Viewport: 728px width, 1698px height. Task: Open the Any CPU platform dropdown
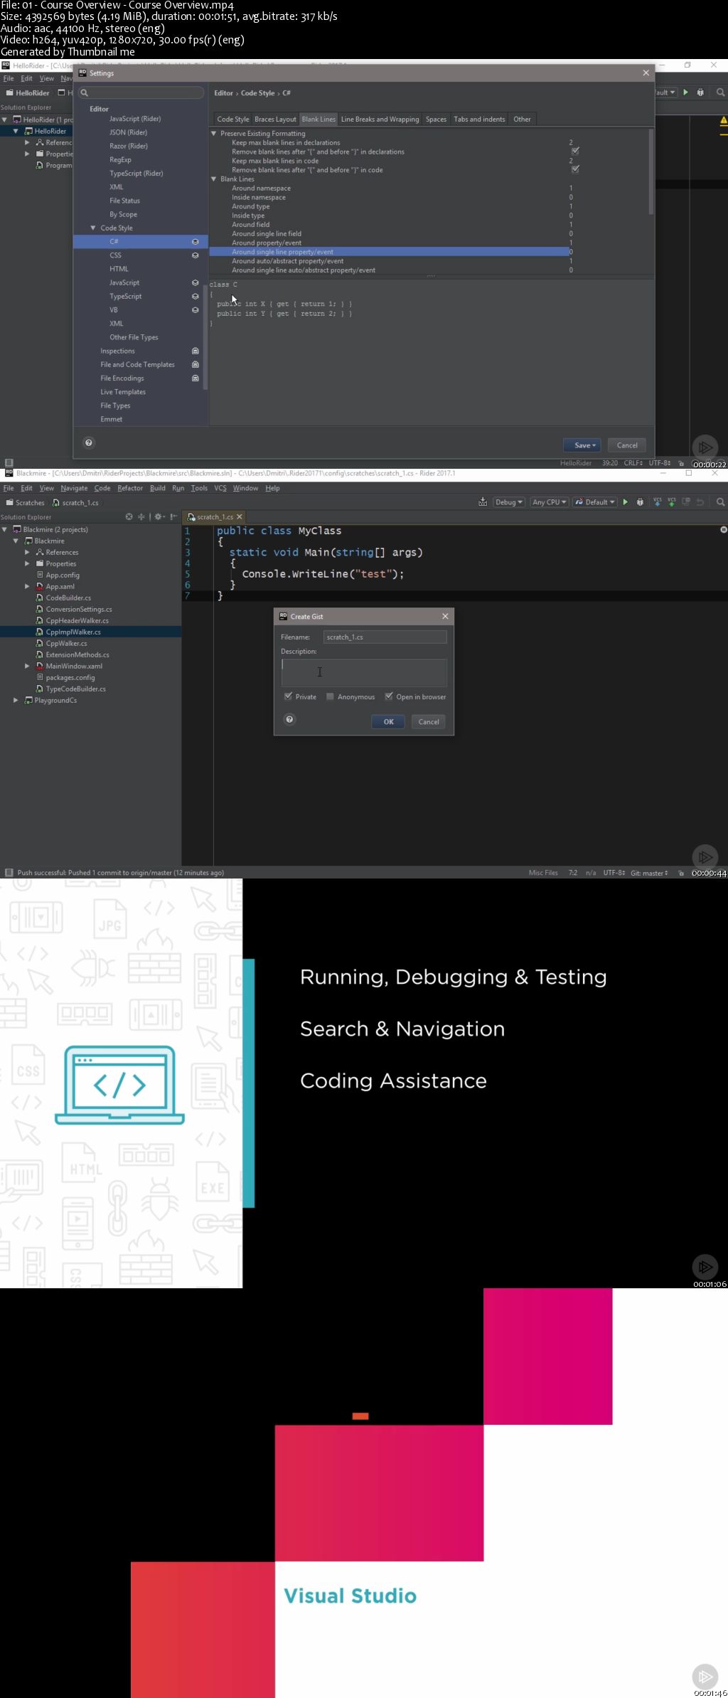coord(550,502)
